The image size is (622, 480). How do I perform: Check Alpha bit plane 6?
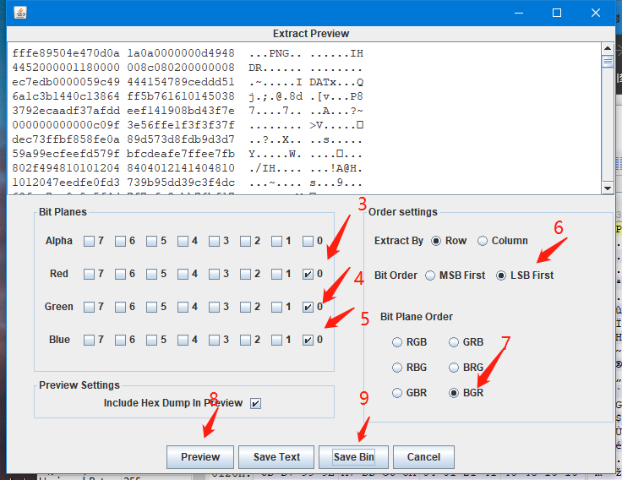point(120,241)
